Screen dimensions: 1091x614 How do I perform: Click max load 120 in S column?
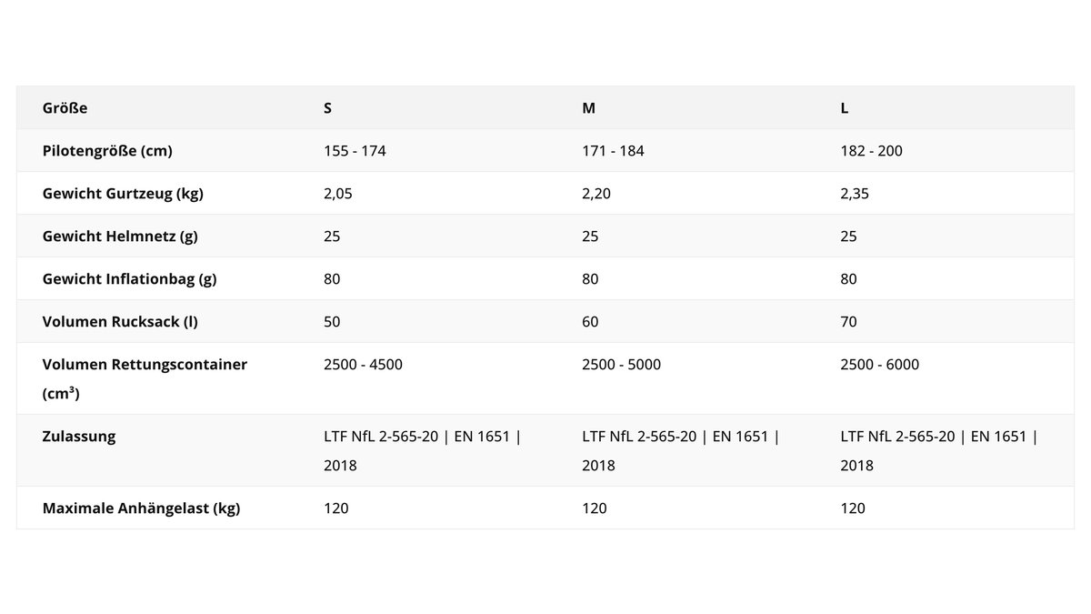tap(335, 508)
